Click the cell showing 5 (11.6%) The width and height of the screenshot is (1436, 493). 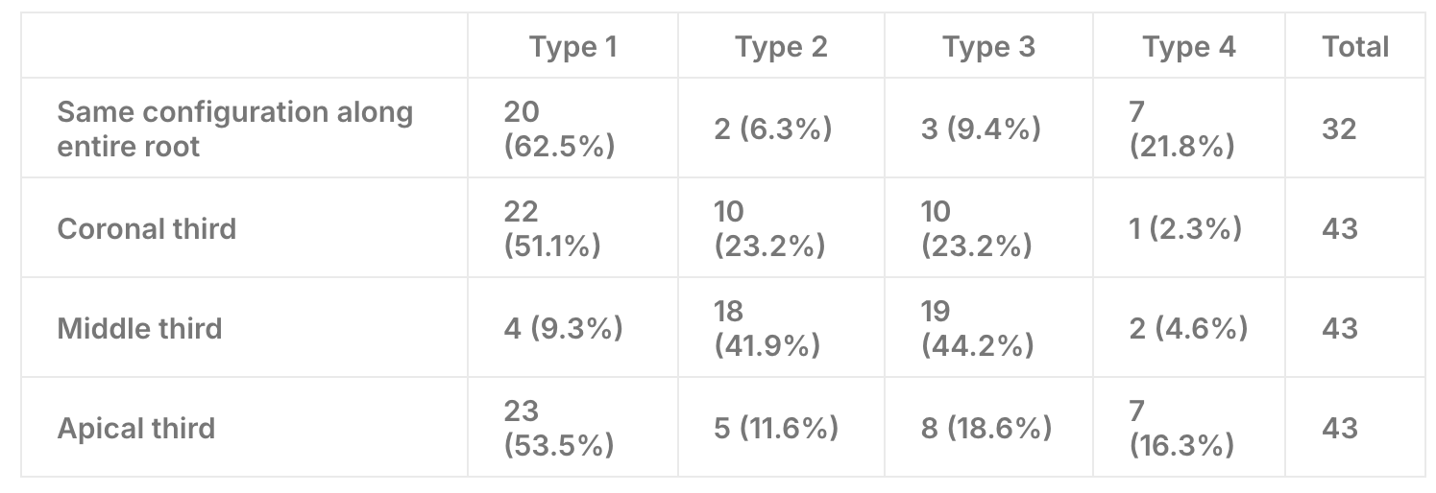776,428
